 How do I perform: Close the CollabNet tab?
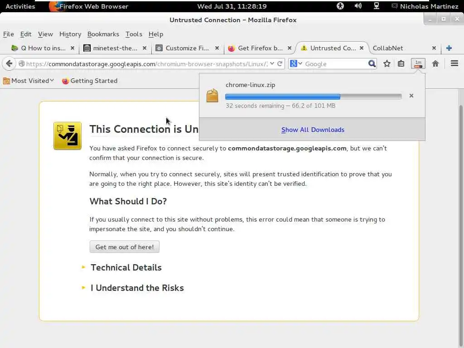point(434,48)
